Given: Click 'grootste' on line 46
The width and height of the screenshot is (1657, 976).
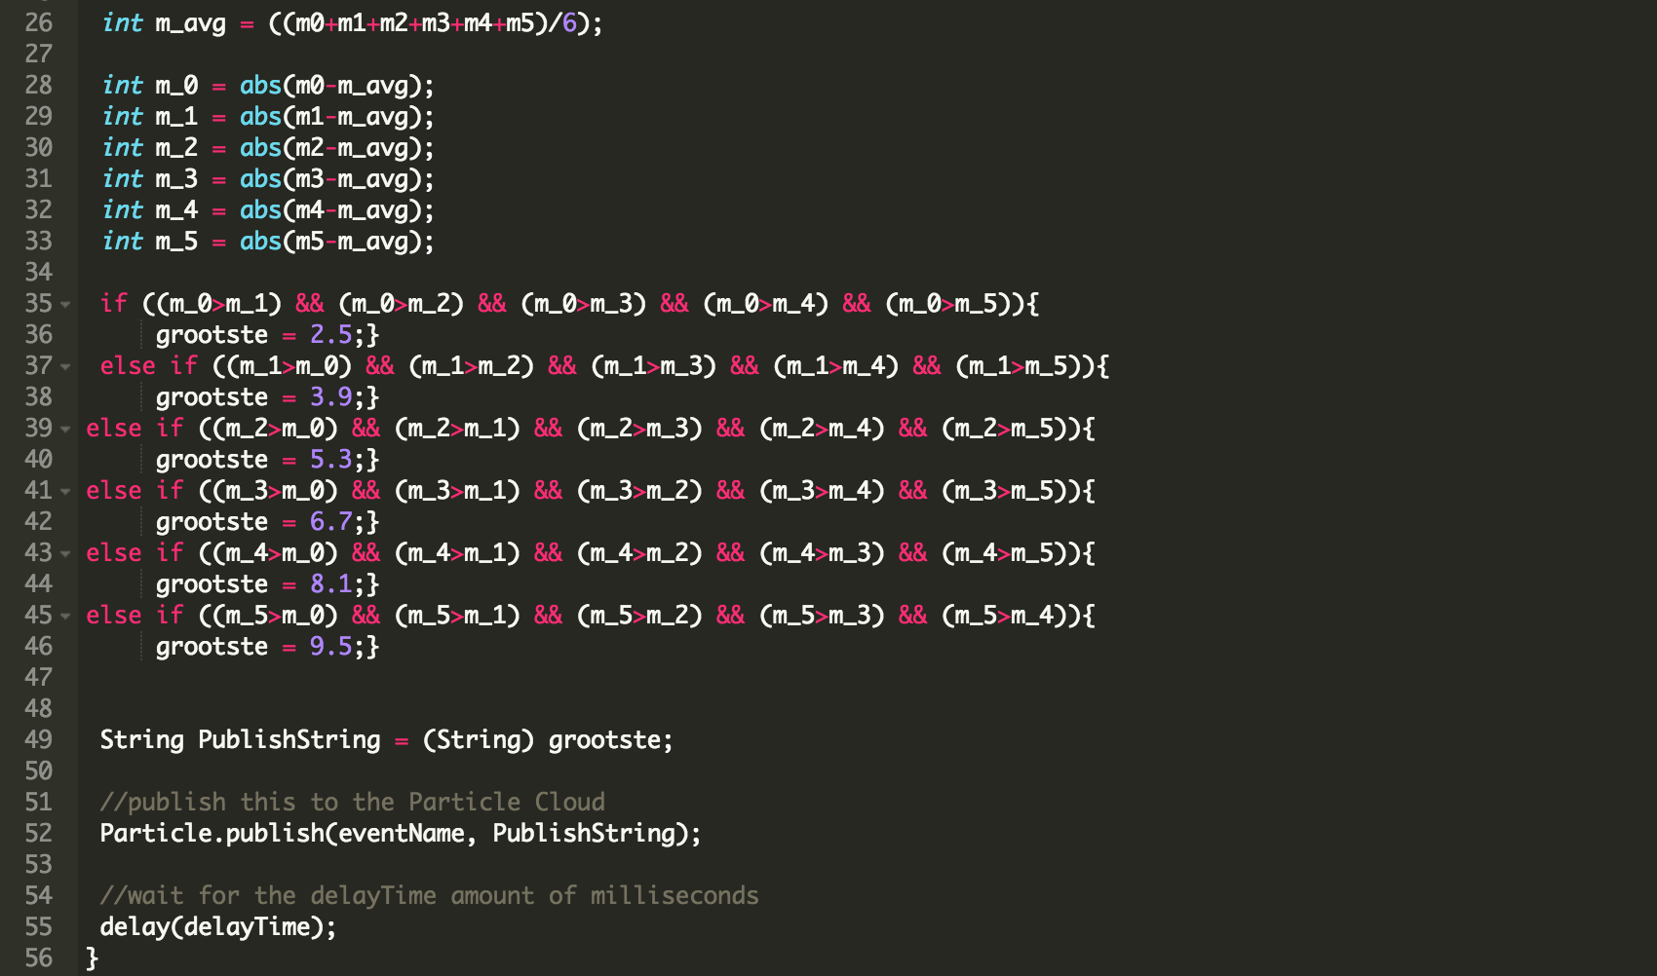Looking at the screenshot, I should (x=212, y=647).
